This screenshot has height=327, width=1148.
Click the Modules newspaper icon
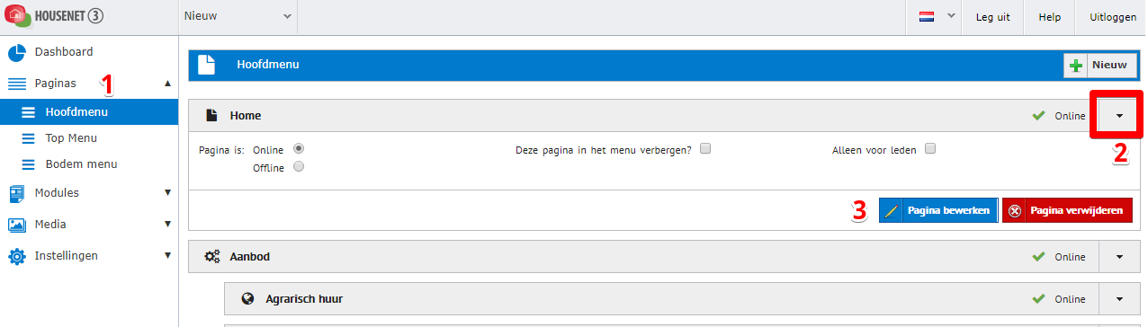(17, 193)
